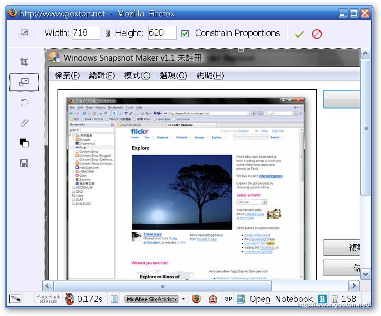
Task: Click the McAfee SiteAdvisor button
Action: [x=152, y=299]
